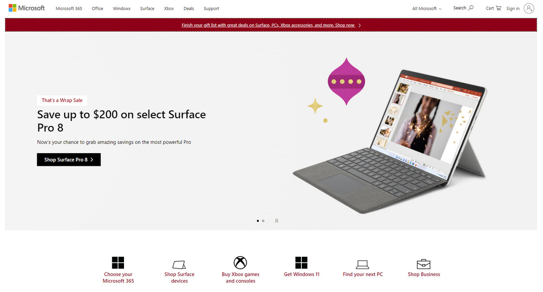Pause the hero carousel
This screenshot has width=543, height=292.
[276, 221]
